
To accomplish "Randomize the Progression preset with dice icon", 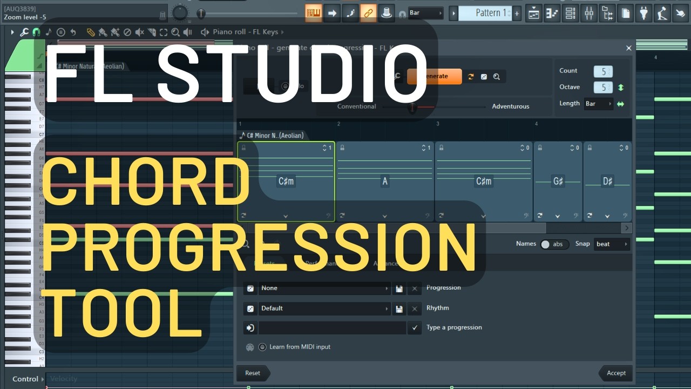I will tap(250, 289).
